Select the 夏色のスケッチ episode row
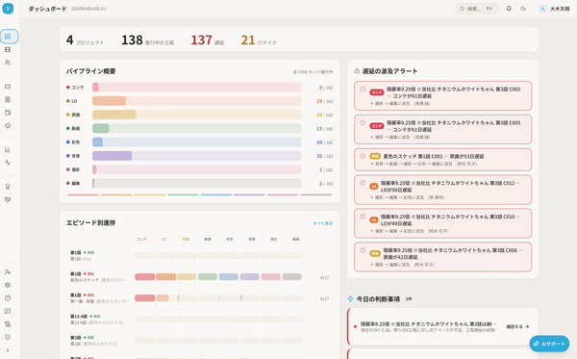Screen dimensions: 577x359 point(199,277)
